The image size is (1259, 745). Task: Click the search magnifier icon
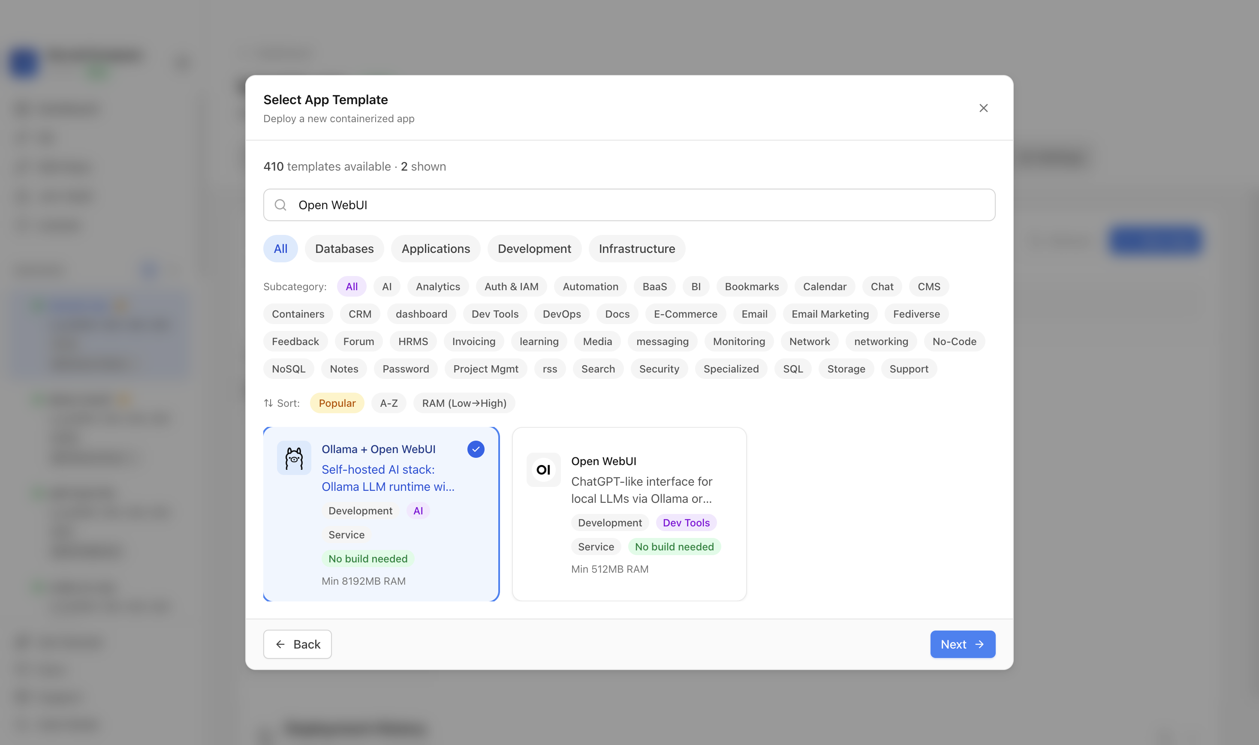[281, 205]
